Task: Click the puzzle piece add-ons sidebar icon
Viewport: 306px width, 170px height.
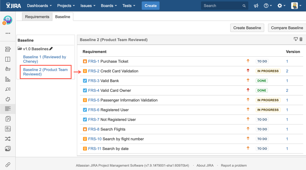Action: point(8,99)
